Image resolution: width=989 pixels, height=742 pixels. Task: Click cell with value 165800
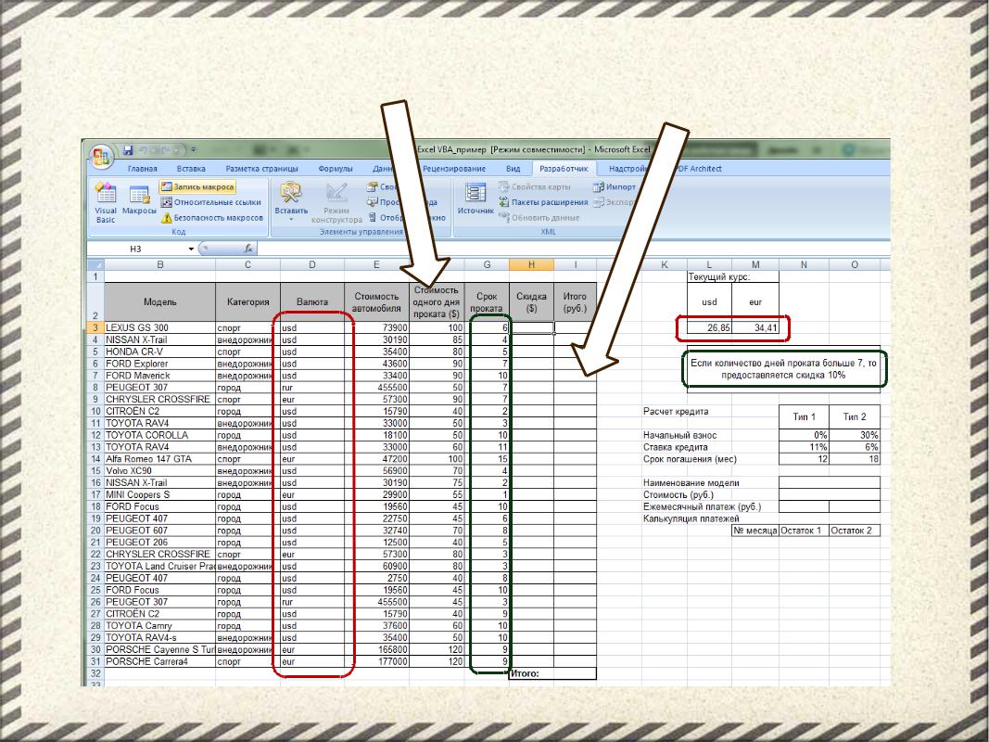(376, 649)
